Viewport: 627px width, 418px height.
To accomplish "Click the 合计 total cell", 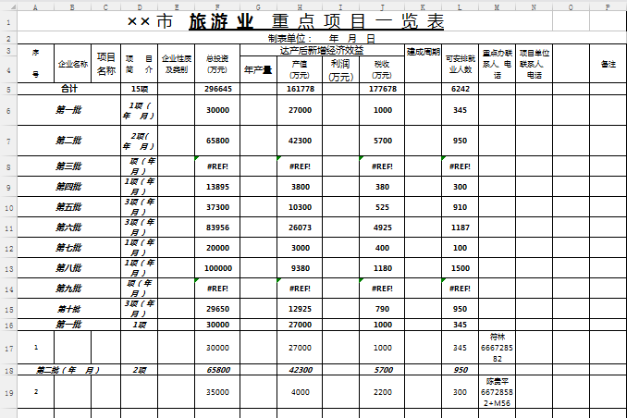I will click(69, 89).
